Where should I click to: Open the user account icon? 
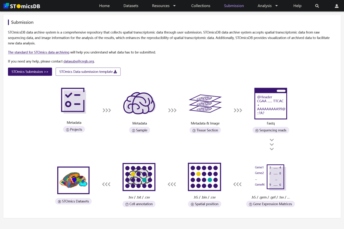337,6
